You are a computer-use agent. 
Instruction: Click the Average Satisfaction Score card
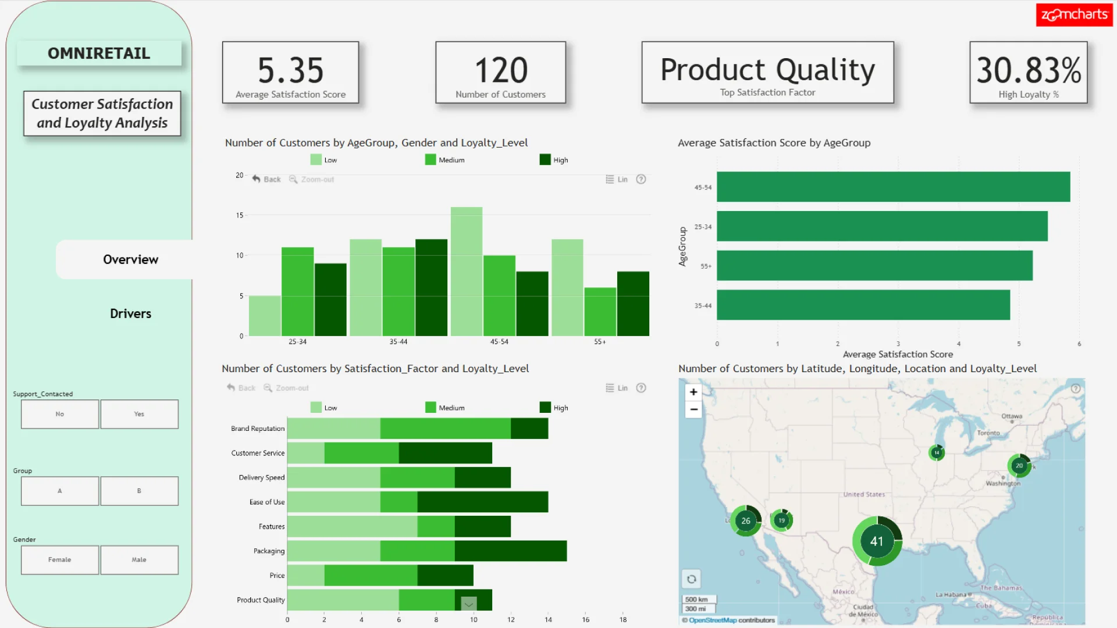click(290, 72)
